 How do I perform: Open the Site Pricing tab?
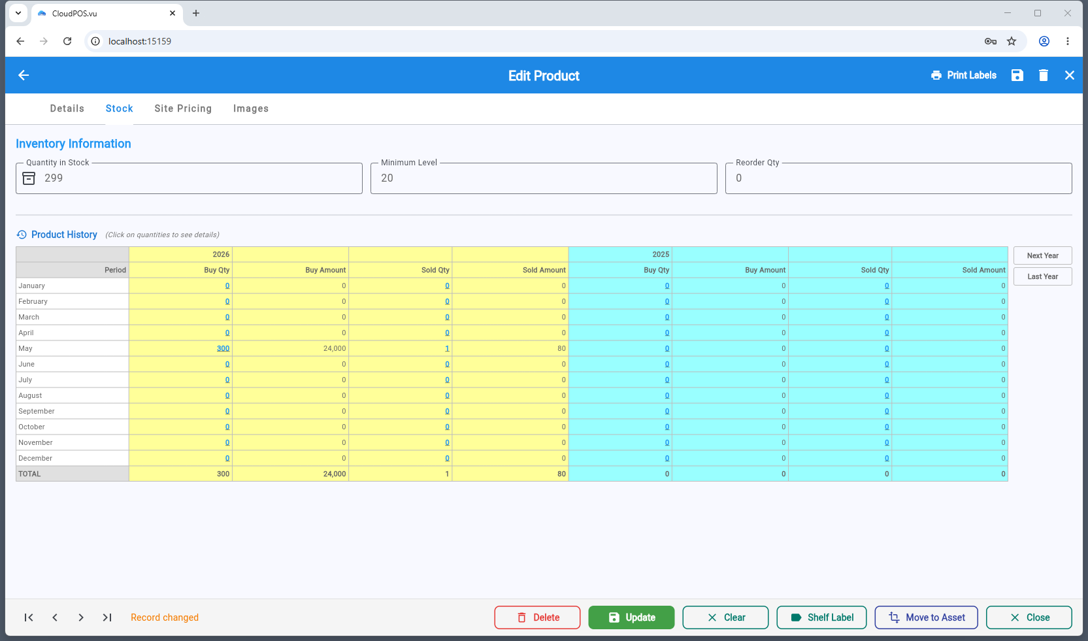(x=183, y=108)
